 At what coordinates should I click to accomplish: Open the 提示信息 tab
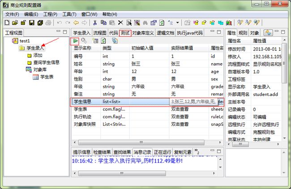coord(81,152)
